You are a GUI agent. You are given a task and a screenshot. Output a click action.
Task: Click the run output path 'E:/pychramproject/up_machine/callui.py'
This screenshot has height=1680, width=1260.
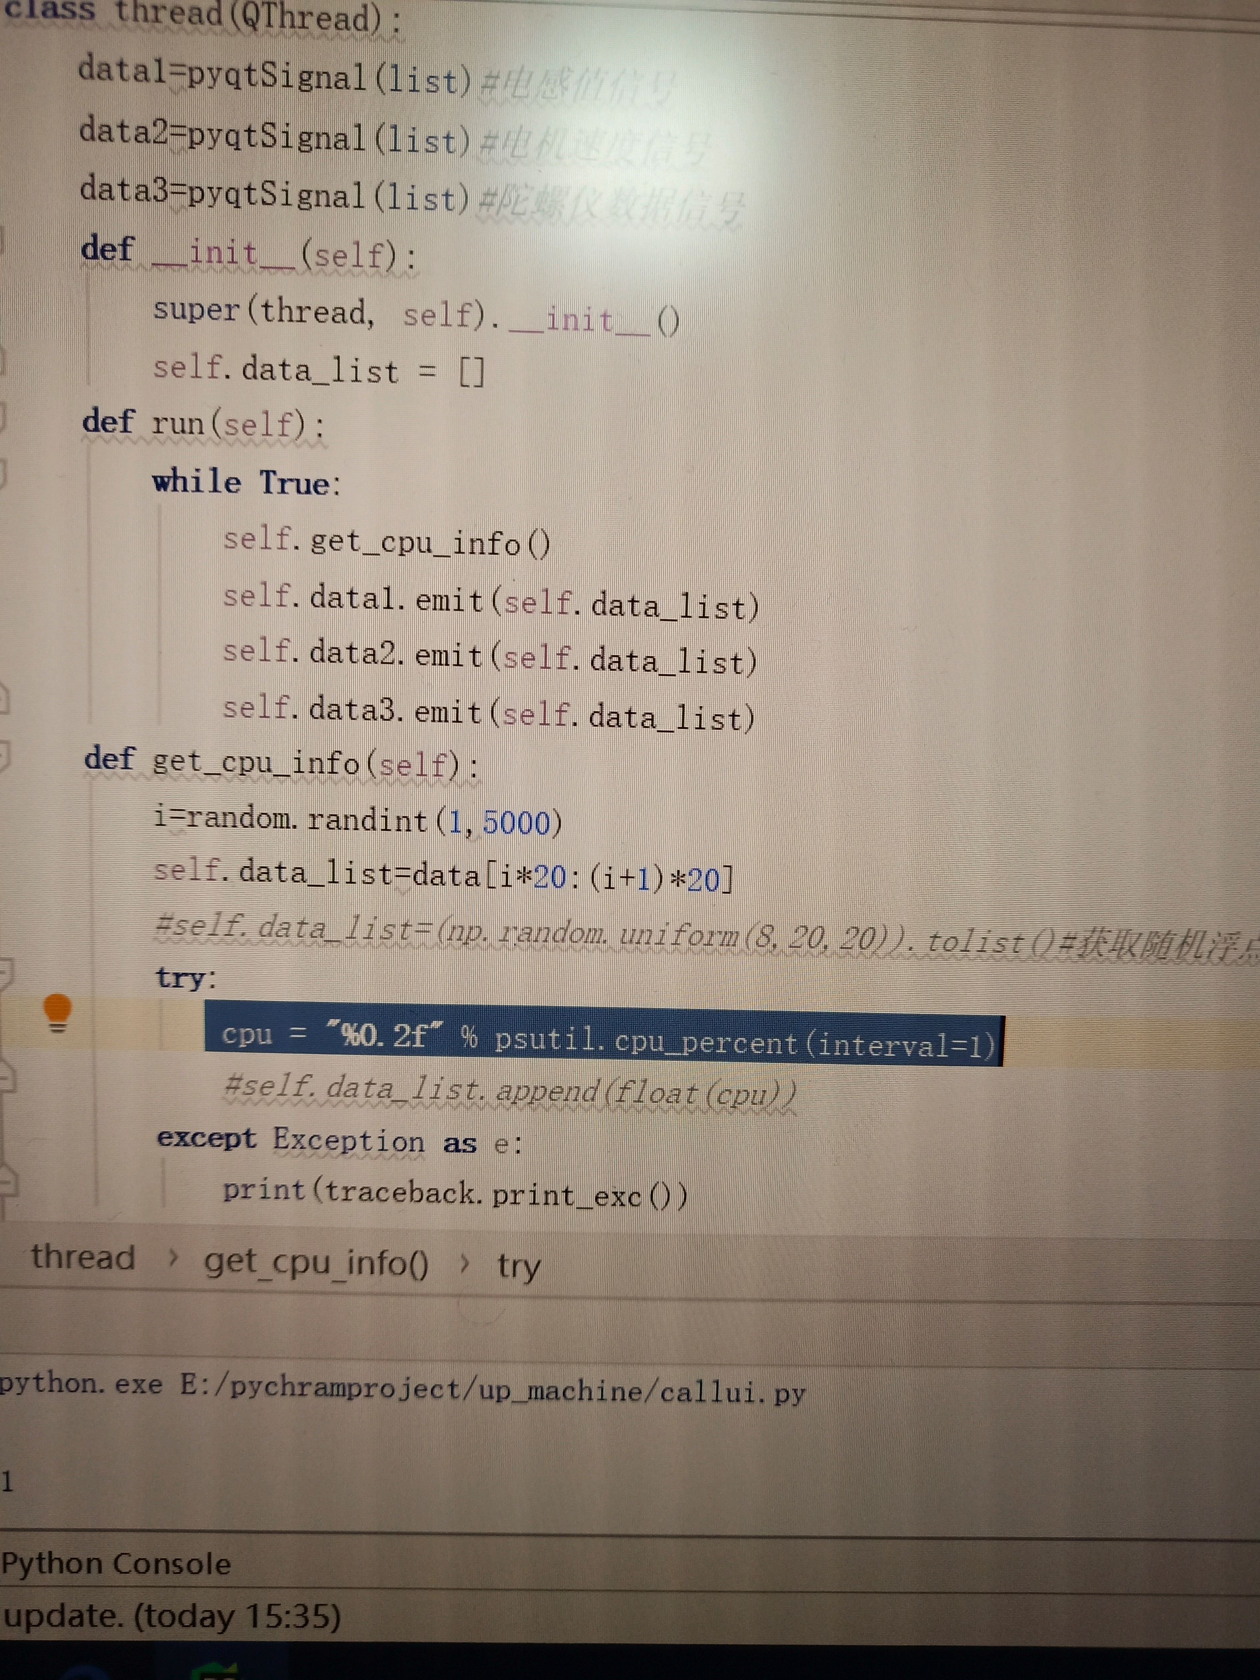tap(493, 1389)
